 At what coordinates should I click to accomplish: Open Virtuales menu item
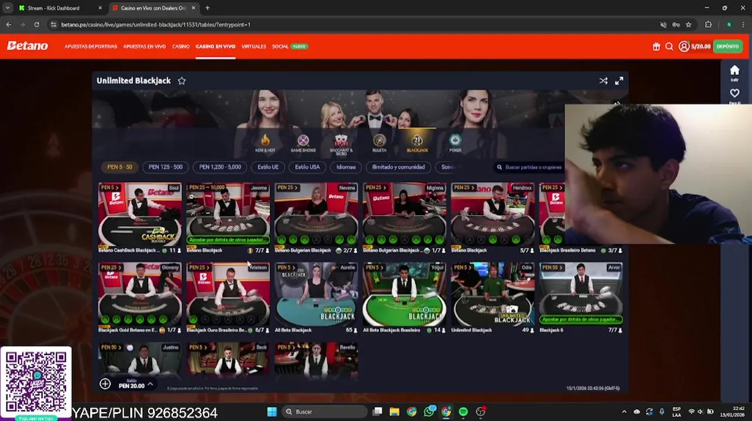(x=254, y=46)
